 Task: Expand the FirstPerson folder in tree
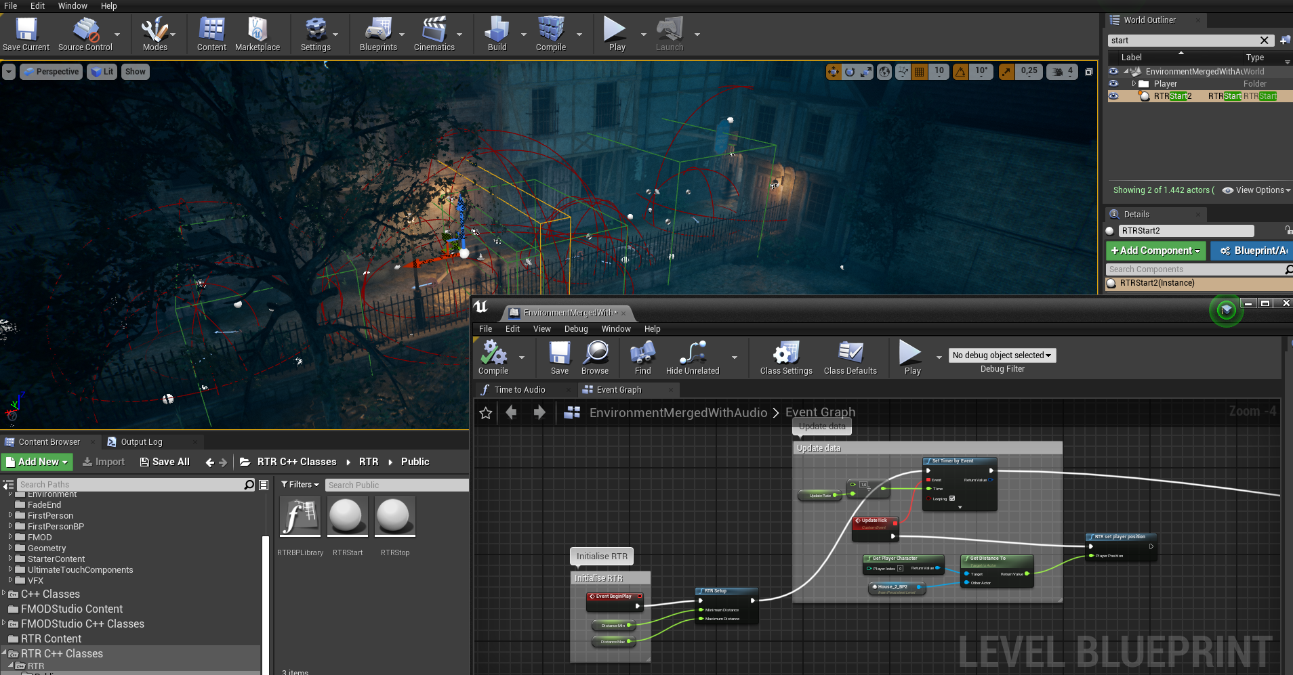point(10,515)
